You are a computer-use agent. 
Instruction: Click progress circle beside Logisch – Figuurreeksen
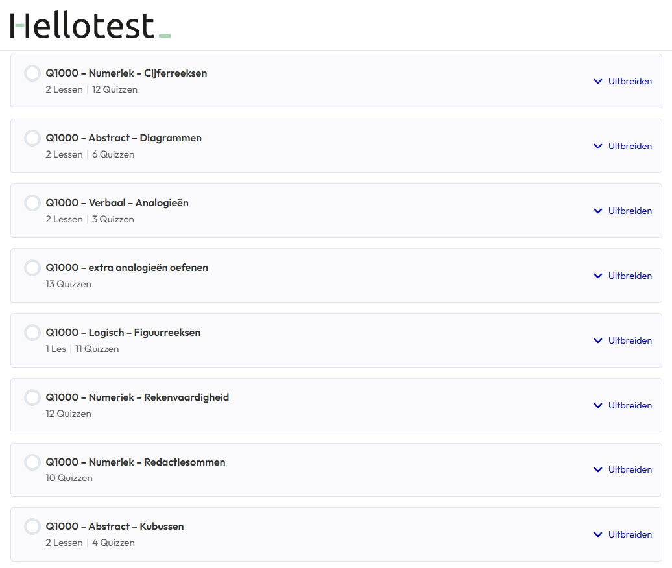tap(32, 333)
